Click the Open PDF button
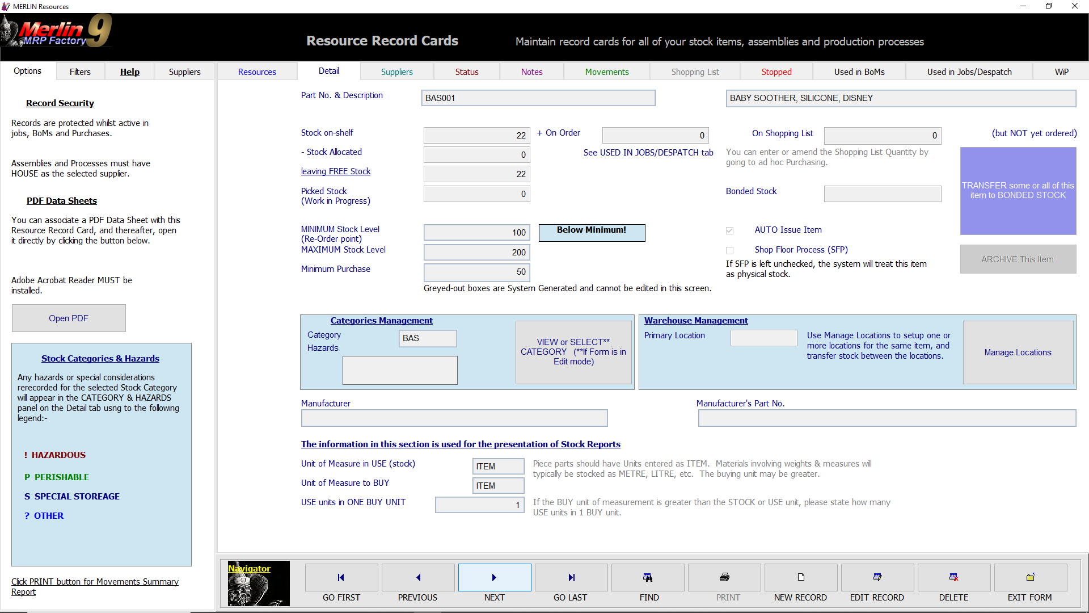 69,318
